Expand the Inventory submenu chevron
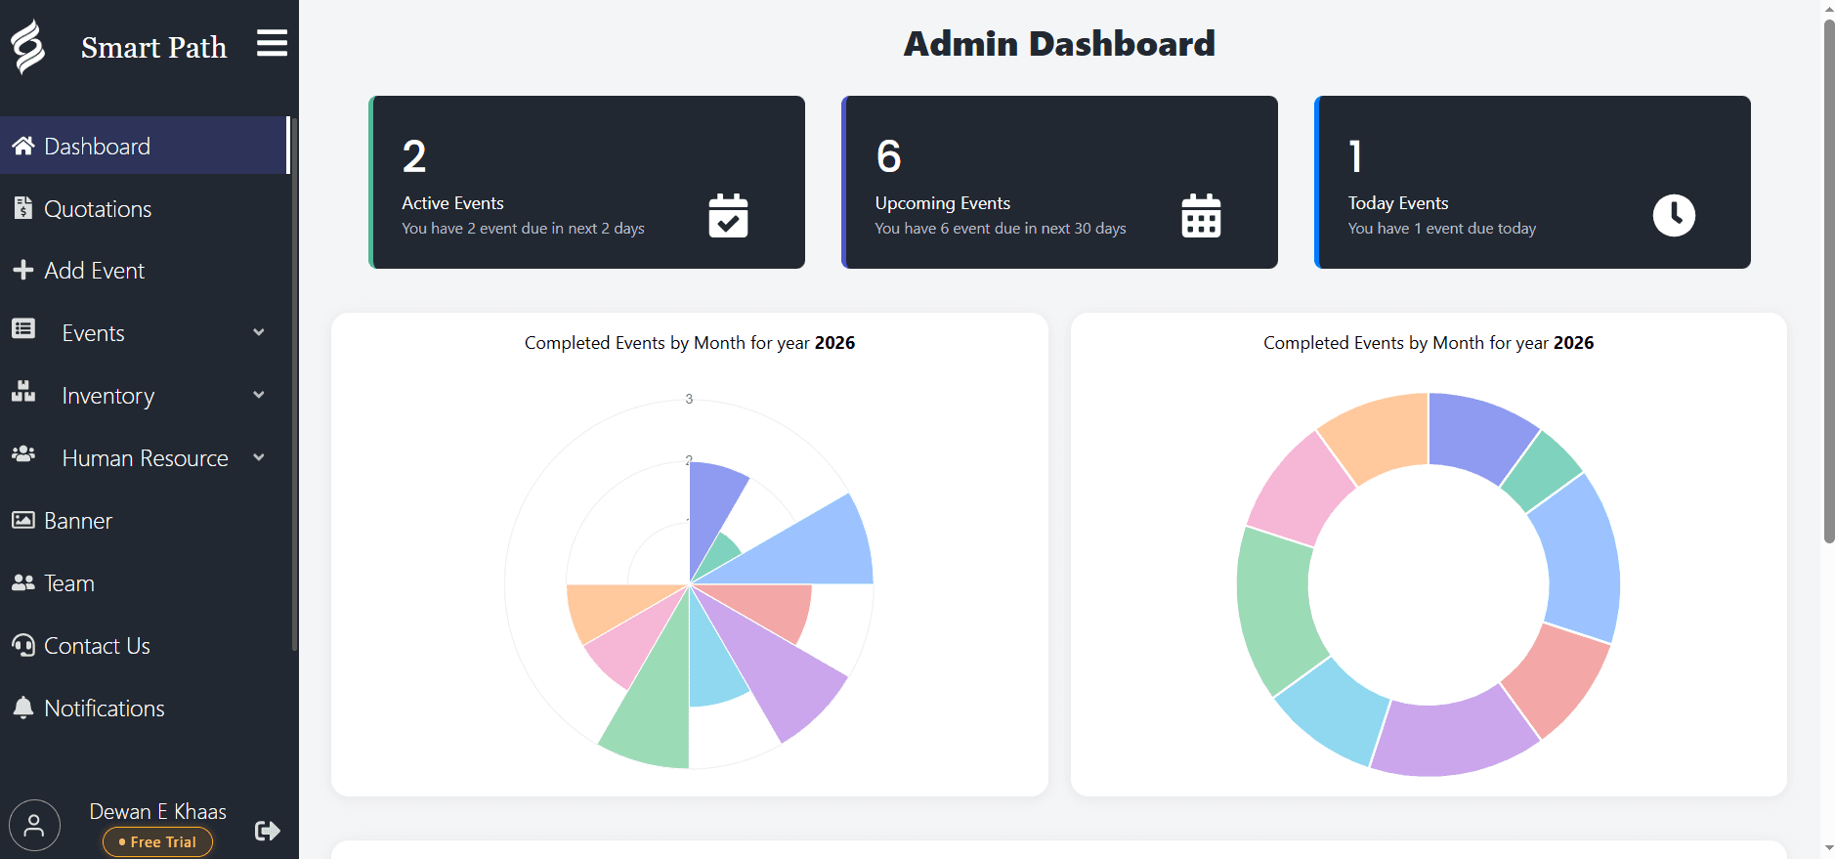Screen dimensions: 1835x859 [x=259, y=395]
